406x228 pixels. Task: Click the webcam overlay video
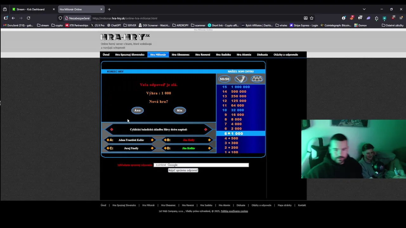pos(353,149)
